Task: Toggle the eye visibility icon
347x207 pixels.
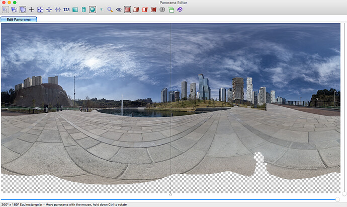Action: pos(119,10)
